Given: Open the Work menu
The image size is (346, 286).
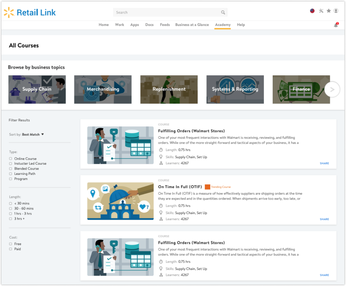Looking at the screenshot, I should [x=119, y=25].
